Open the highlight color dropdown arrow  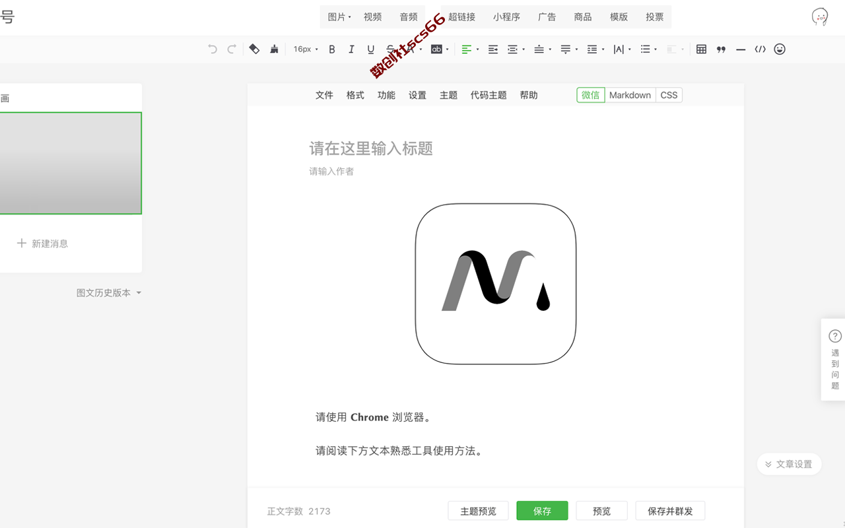pyautogui.click(x=448, y=49)
